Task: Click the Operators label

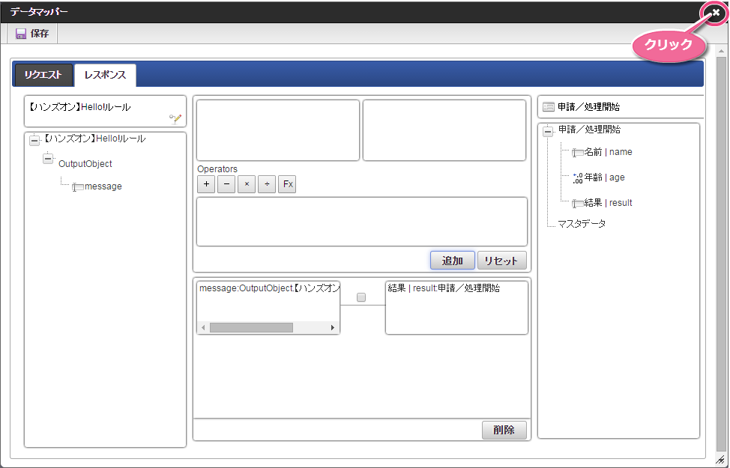Action: [x=217, y=169]
